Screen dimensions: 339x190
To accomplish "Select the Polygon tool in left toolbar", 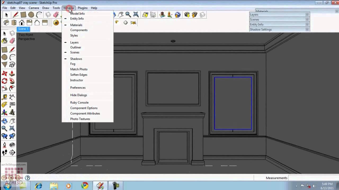I will coord(5,64).
